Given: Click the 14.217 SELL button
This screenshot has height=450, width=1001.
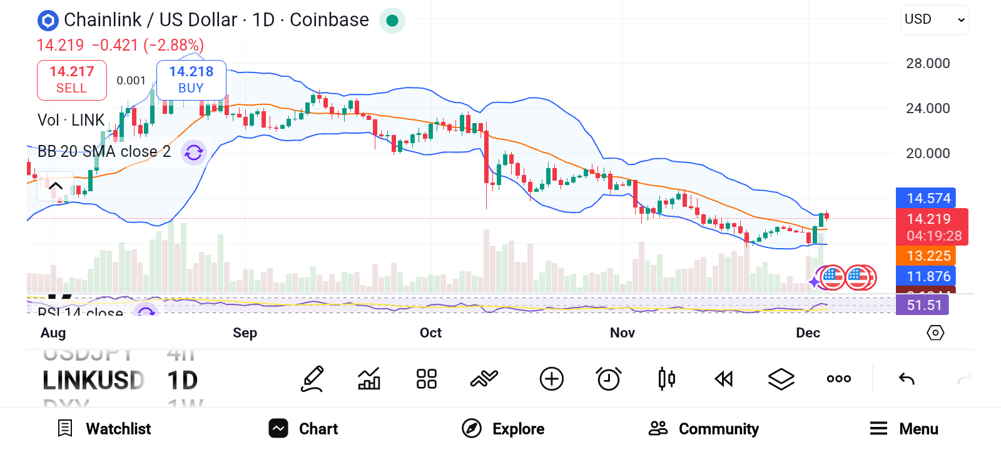Looking at the screenshot, I should [72, 80].
